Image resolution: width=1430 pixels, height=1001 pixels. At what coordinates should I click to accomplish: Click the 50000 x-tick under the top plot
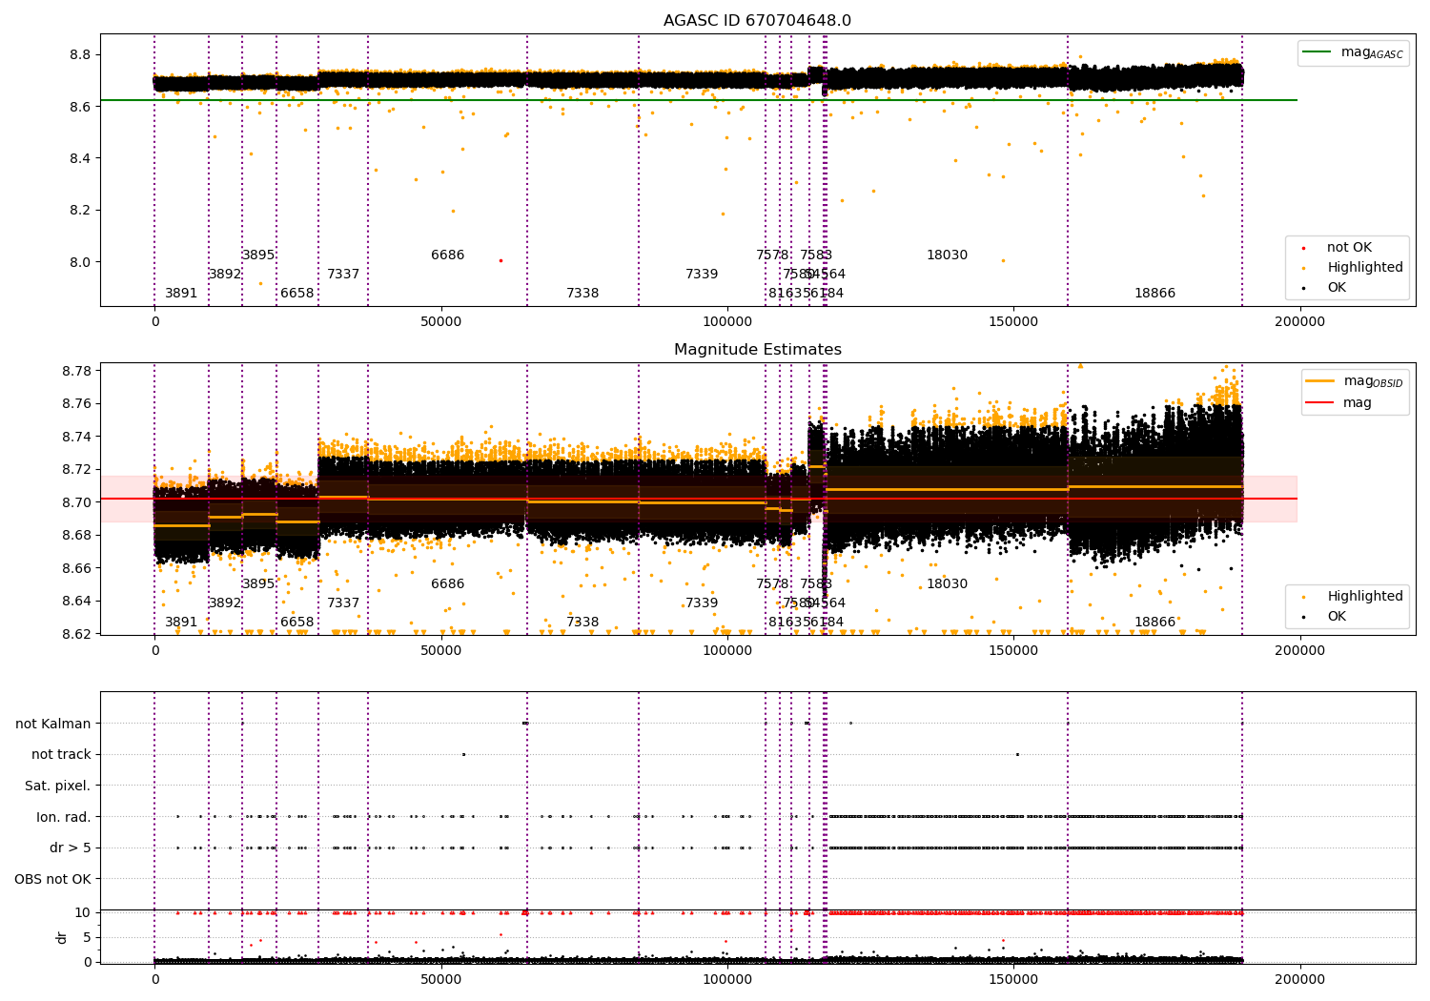(440, 322)
